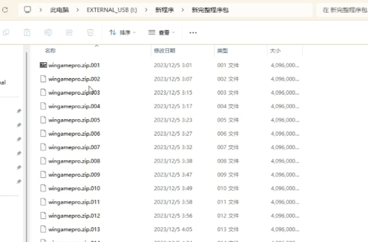Image resolution: width=368 pixels, height=242 pixels.
Task: Select the 7z icon of wingamepro.zip.001
Action: coord(43,65)
